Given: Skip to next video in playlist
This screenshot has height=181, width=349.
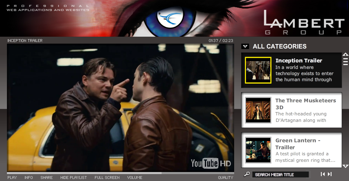Looking at the screenshot, I should pos(330,174).
